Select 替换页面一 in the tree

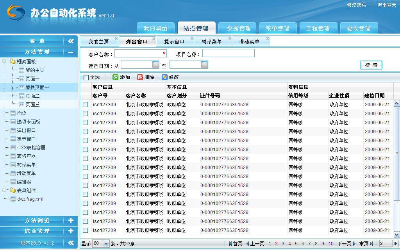click(37, 87)
